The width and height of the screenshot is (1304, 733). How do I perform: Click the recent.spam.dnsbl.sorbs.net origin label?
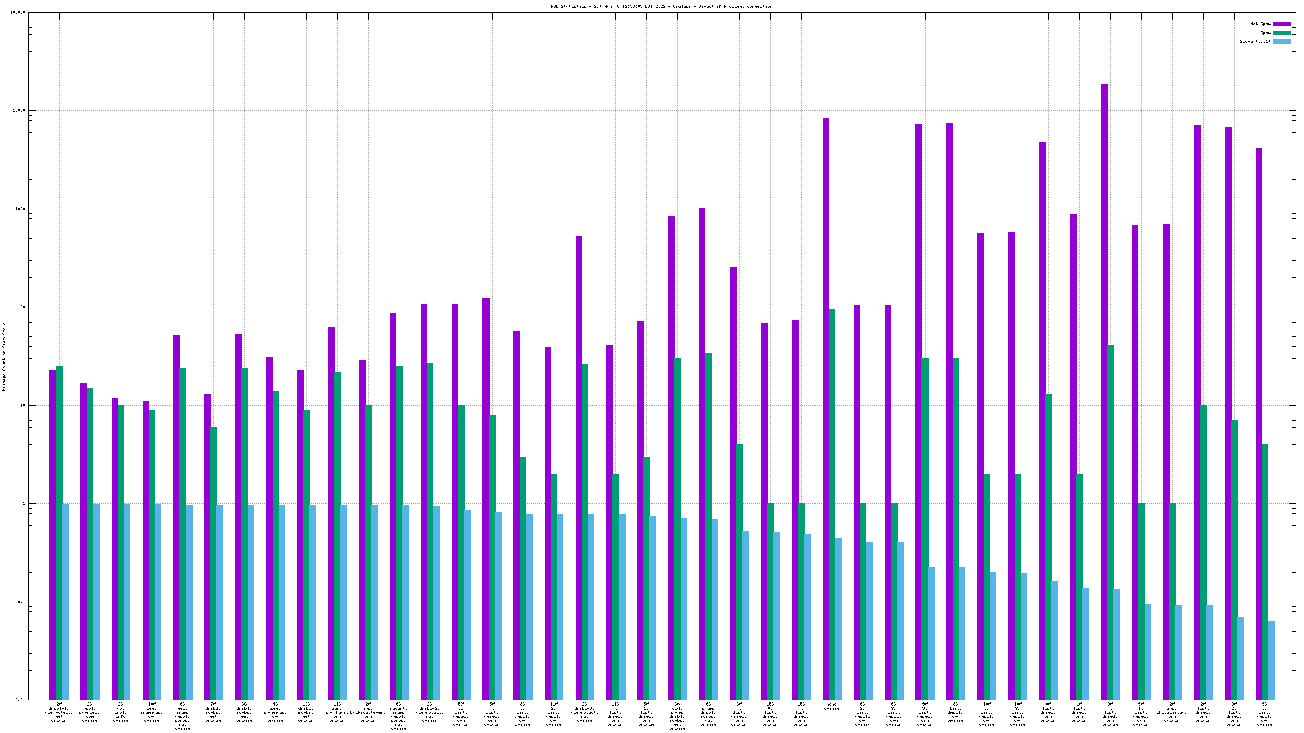398,716
